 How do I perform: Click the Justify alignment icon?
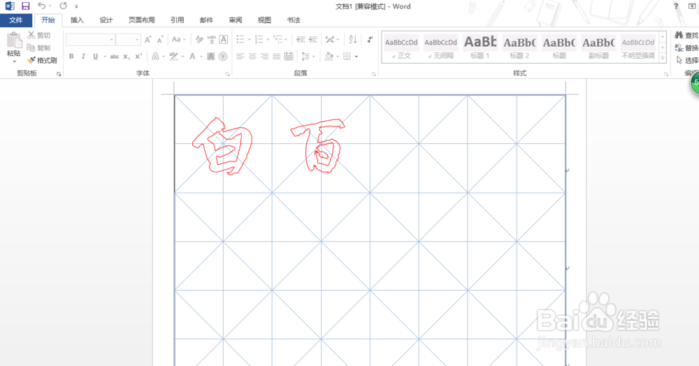276,57
